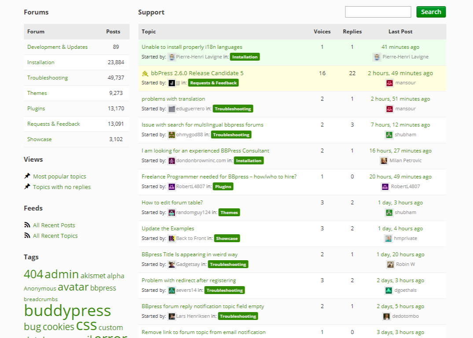Screen dimensions: 473x338
Task: Click Robin W's avatar in Last Post
Action: (x=390, y=264)
